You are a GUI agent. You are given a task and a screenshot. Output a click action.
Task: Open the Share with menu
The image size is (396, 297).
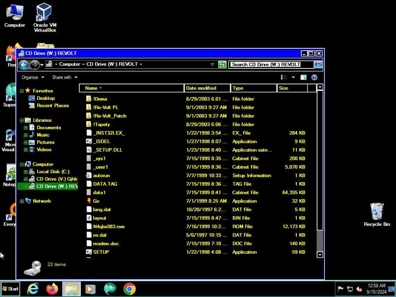[x=65, y=77]
